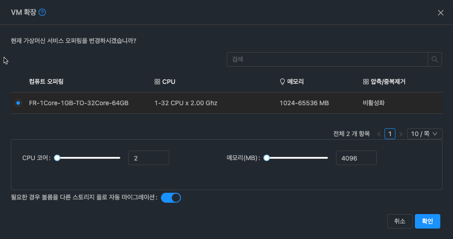
Task: Open the VM 확장 help icon
Action: pyautogui.click(x=42, y=13)
